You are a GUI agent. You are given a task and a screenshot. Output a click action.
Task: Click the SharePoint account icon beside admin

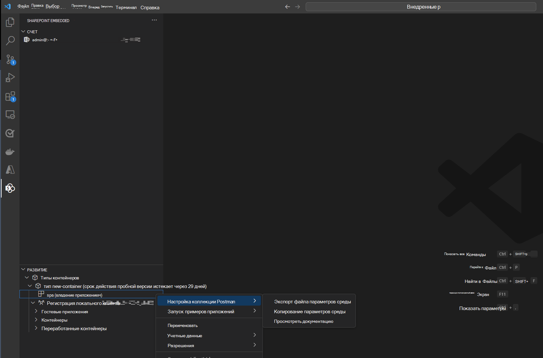point(27,40)
